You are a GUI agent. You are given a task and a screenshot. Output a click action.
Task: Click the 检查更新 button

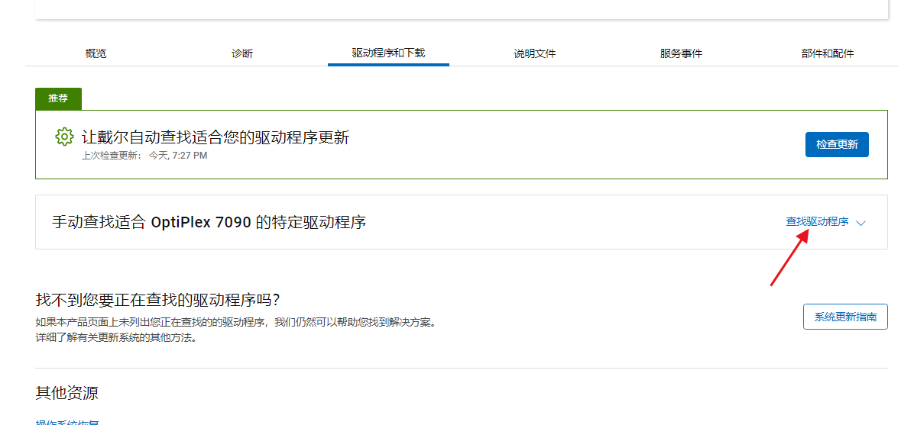click(837, 144)
